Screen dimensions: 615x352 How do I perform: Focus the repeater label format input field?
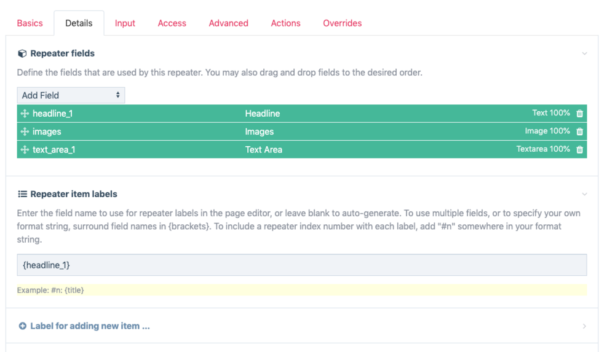coord(301,265)
